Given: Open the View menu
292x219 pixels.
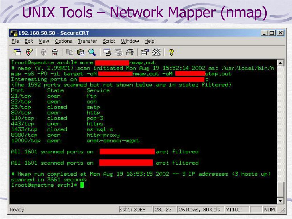Looking at the screenshot, I should (x=44, y=41).
